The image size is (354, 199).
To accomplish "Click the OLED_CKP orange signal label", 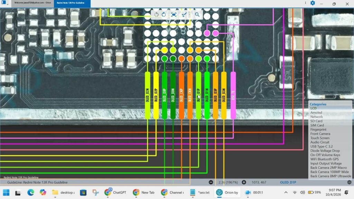I will (x=181, y=95).
